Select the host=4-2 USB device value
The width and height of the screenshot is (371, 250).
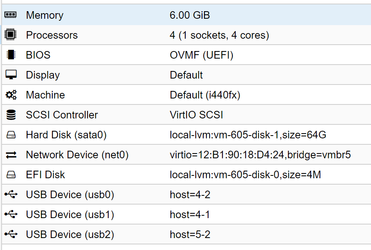[190, 195]
